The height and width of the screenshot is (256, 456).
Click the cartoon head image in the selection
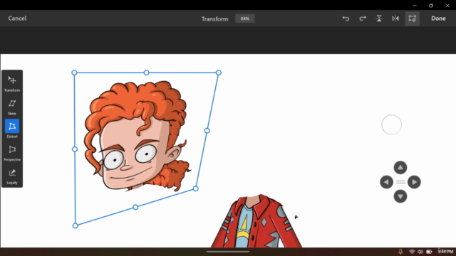[x=138, y=137]
